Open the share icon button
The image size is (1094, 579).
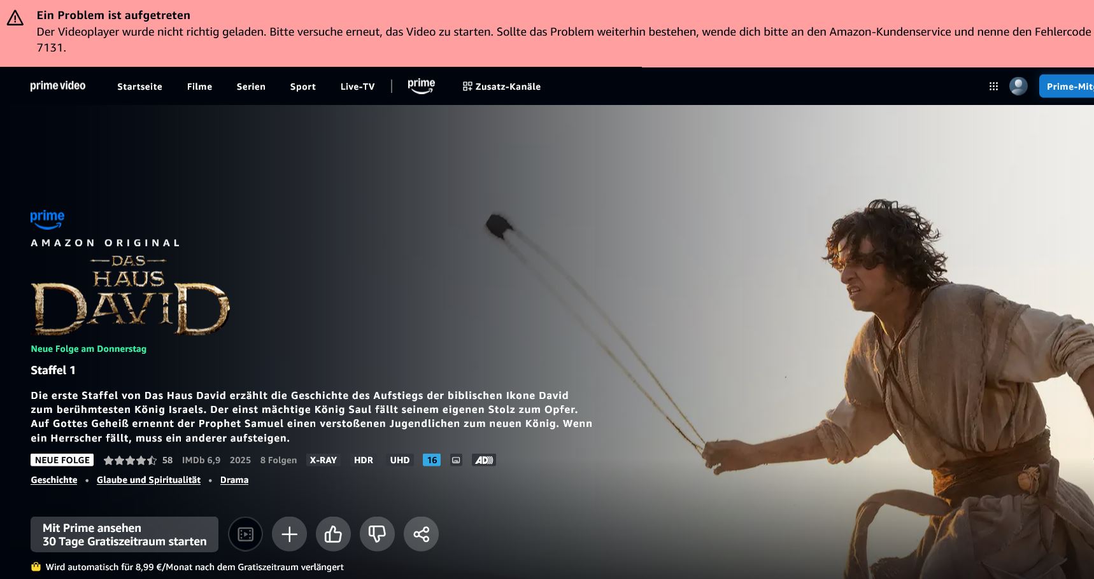(421, 534)
